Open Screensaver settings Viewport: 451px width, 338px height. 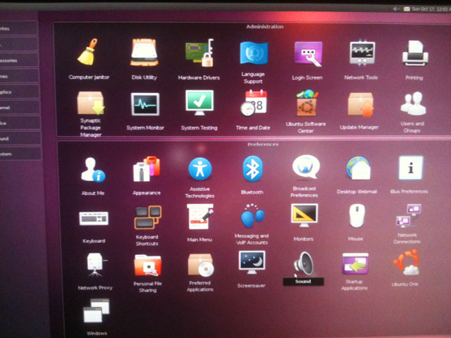click(252, 263)
